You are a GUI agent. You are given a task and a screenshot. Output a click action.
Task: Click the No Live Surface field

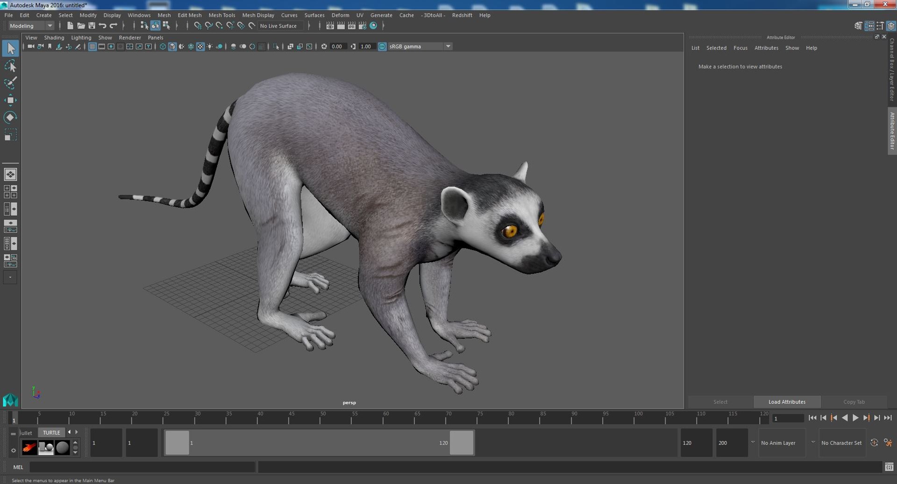(x=281, y=26)
